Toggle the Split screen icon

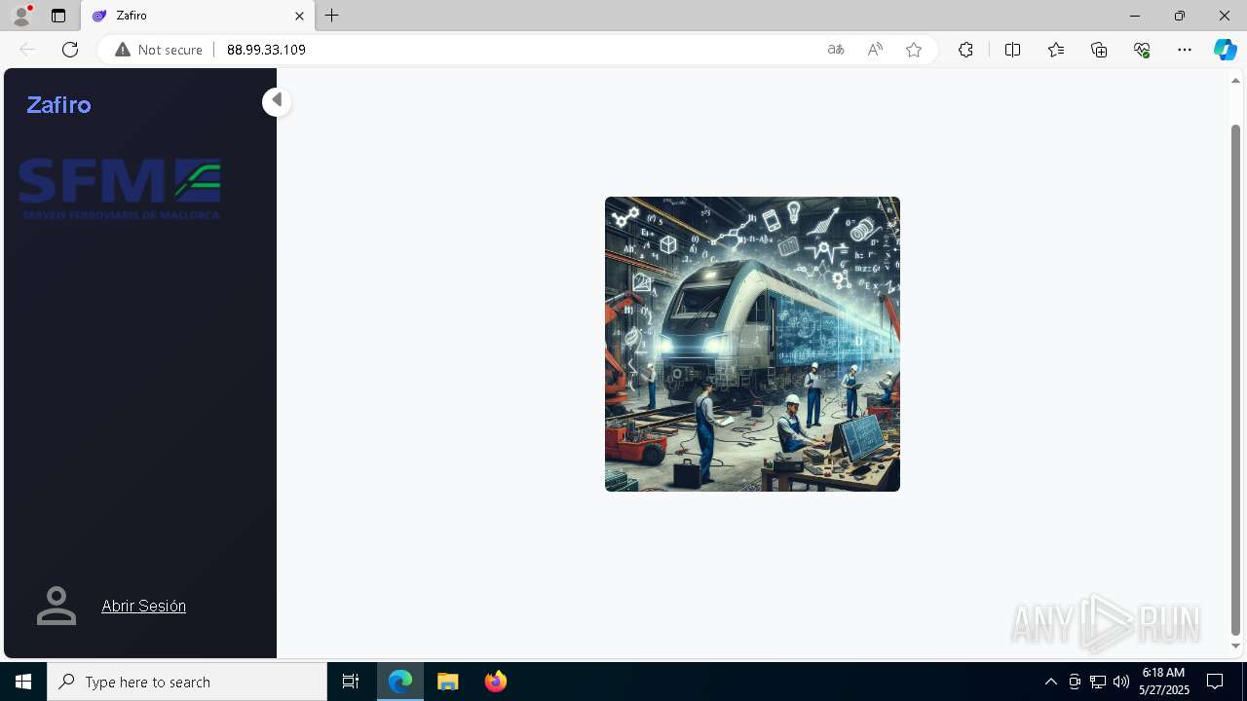(x=1012, y=50)
